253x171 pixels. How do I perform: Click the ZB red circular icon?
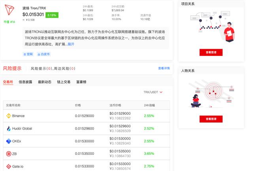[9, 154]
